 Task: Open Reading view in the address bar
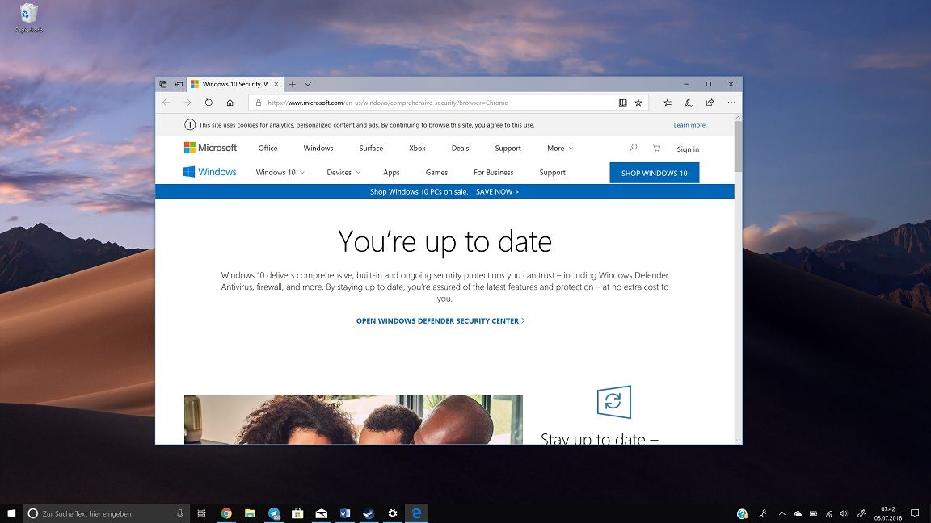622,103
